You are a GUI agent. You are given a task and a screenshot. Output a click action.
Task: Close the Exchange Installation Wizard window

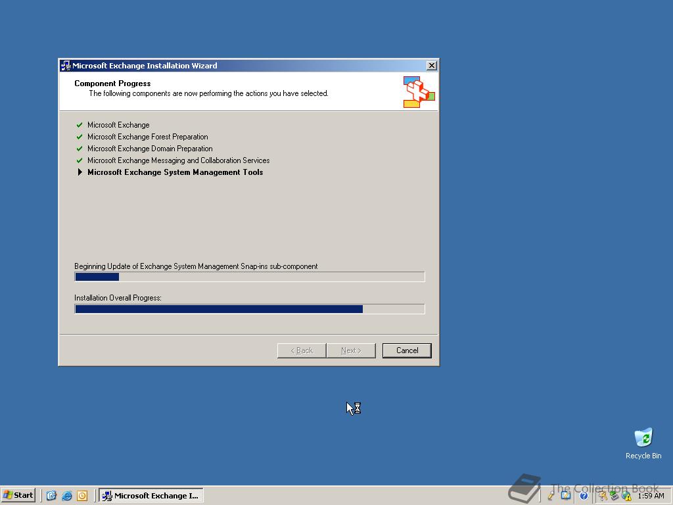point(432,65)
